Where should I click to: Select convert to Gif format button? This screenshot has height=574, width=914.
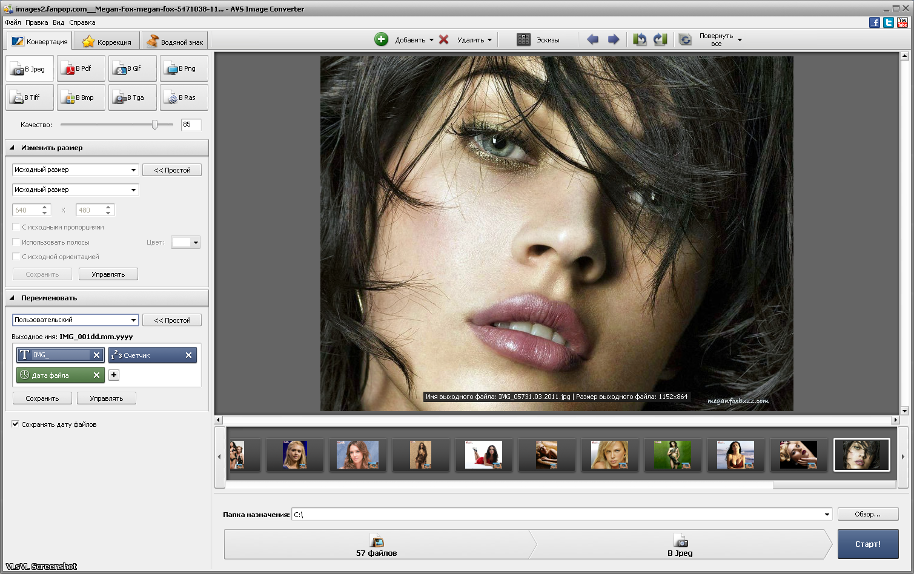tap(133, 68)
